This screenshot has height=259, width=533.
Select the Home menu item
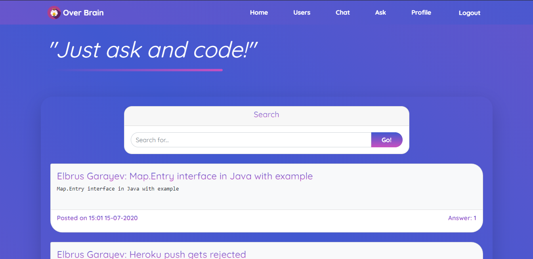coord(259,12)
